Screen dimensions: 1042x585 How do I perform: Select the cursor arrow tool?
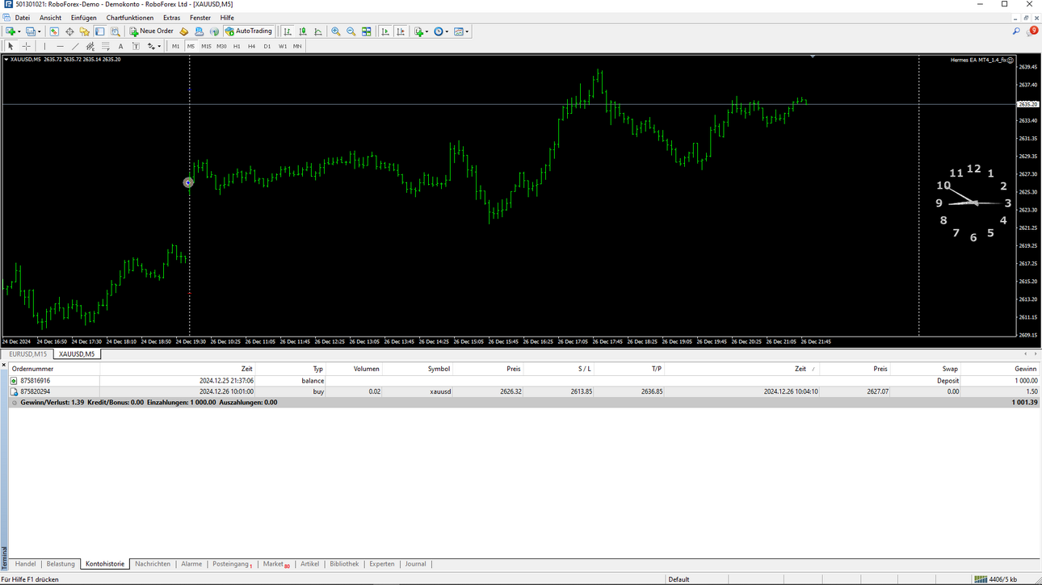click(x=11, y=47)
